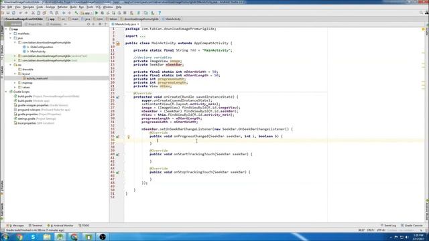Image resolution: width=429 pixels, height=241 pixels.
Task: Open the app run configuration dropdown
Action: tap(86, 13)
